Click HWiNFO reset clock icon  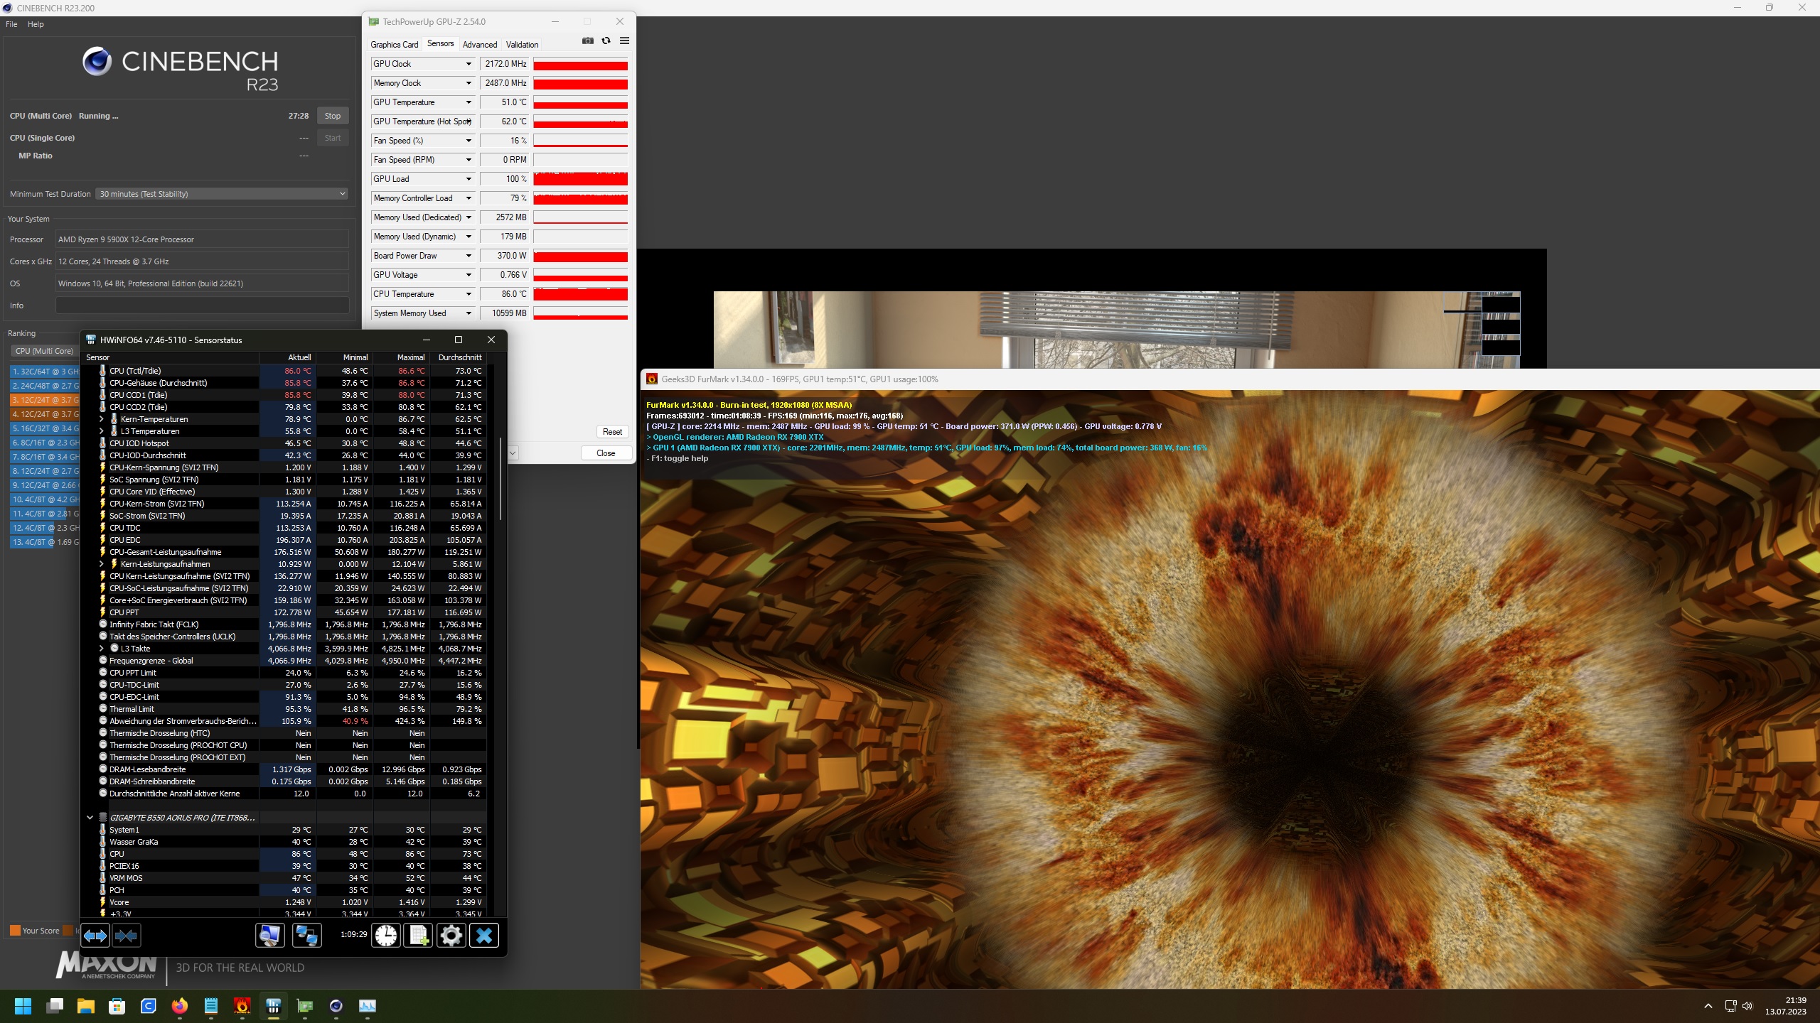pyautogui.click(x=386, y=936)
